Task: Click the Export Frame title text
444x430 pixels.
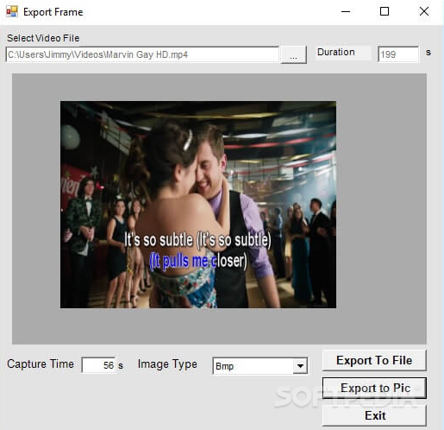Action: pyautogui.click(x=53, y=12)
